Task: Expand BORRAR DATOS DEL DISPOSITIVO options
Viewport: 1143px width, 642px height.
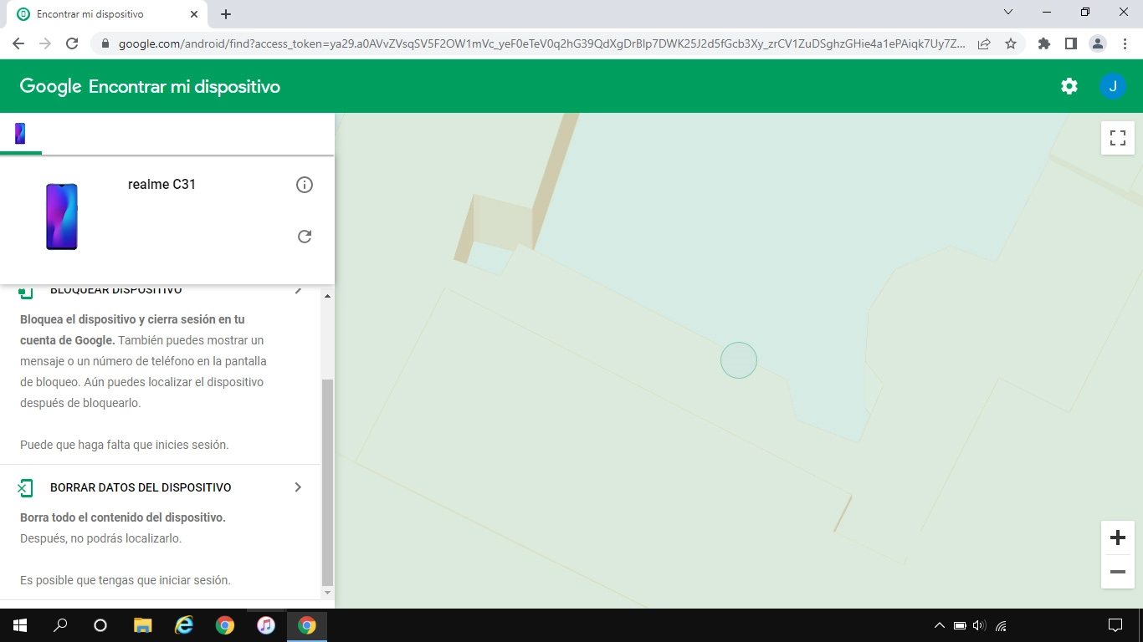Action: (x=299, y=487)
